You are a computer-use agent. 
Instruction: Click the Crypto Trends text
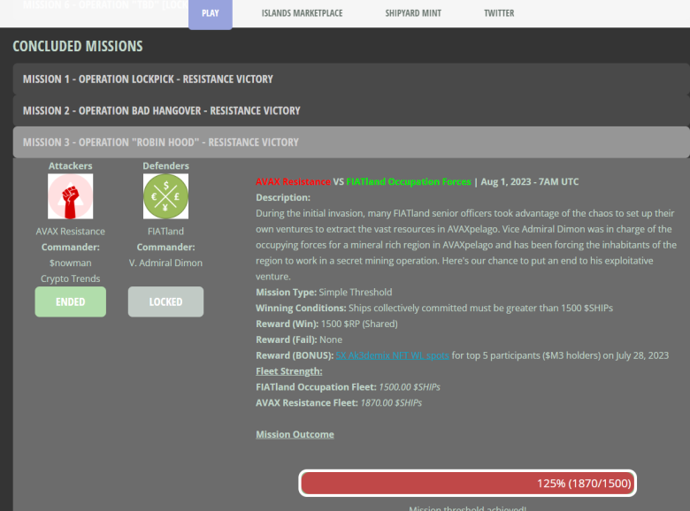(x=71, y=278)
